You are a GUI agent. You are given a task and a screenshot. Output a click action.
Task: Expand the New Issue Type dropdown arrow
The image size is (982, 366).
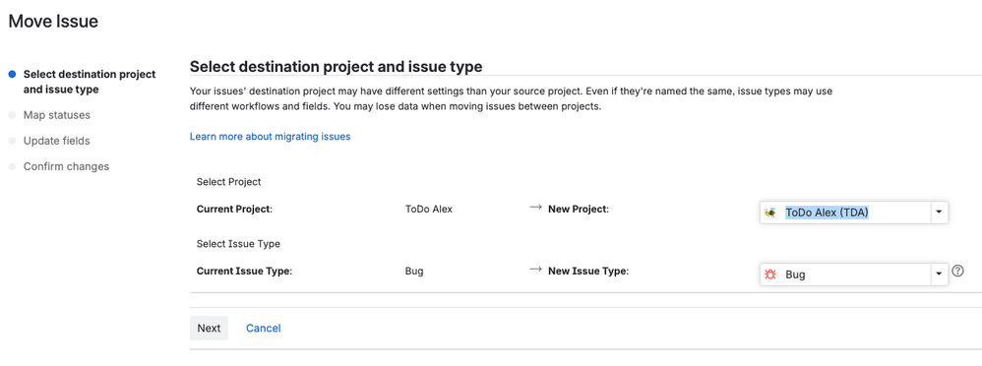[939, 274]
